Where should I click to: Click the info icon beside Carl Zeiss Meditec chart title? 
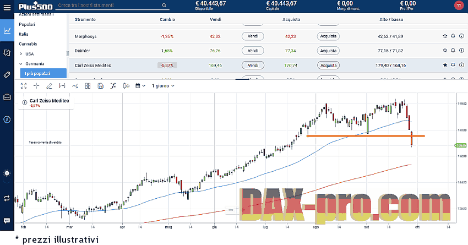[25, 102]
